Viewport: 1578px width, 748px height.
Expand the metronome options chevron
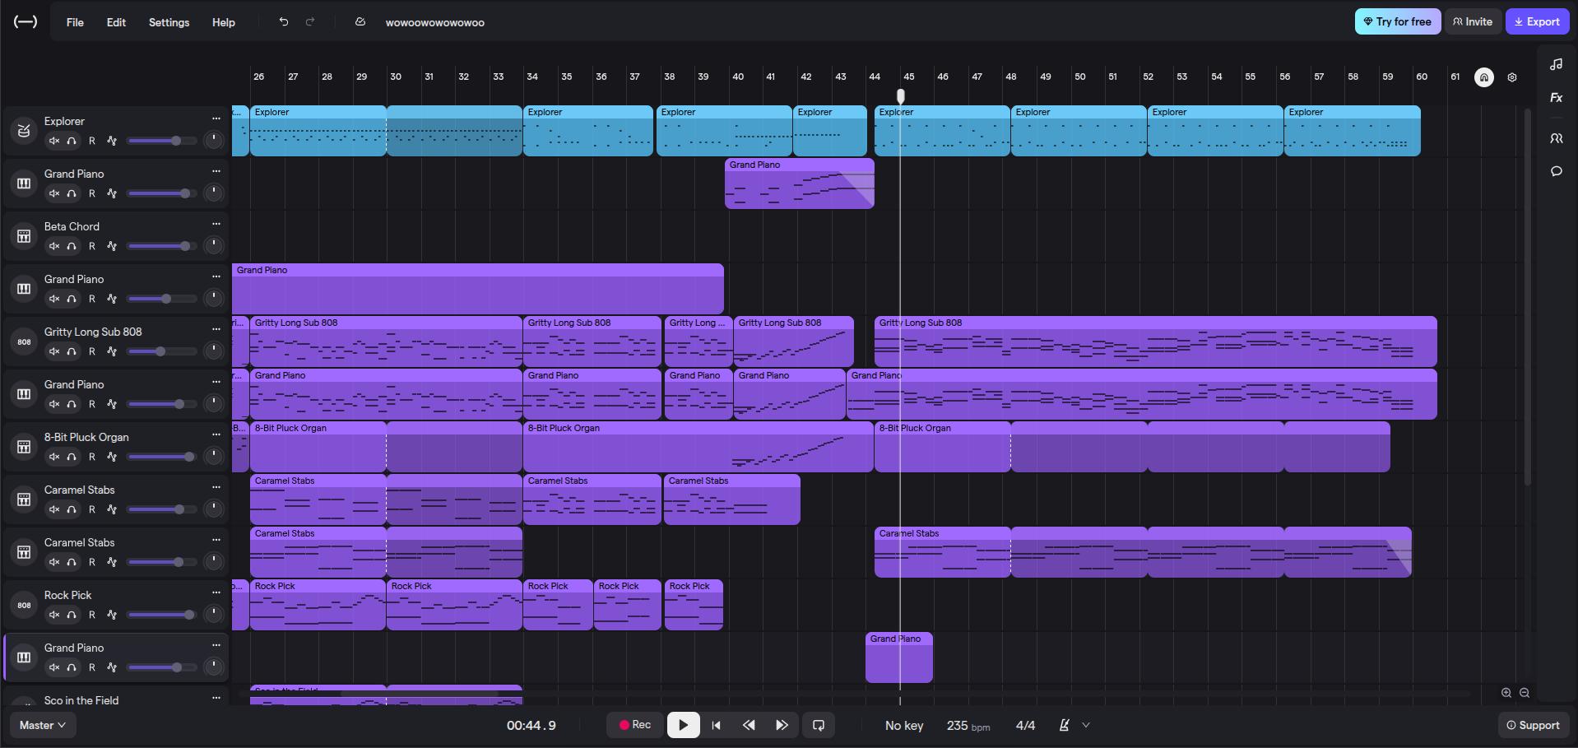click(x=1086, y=725)
